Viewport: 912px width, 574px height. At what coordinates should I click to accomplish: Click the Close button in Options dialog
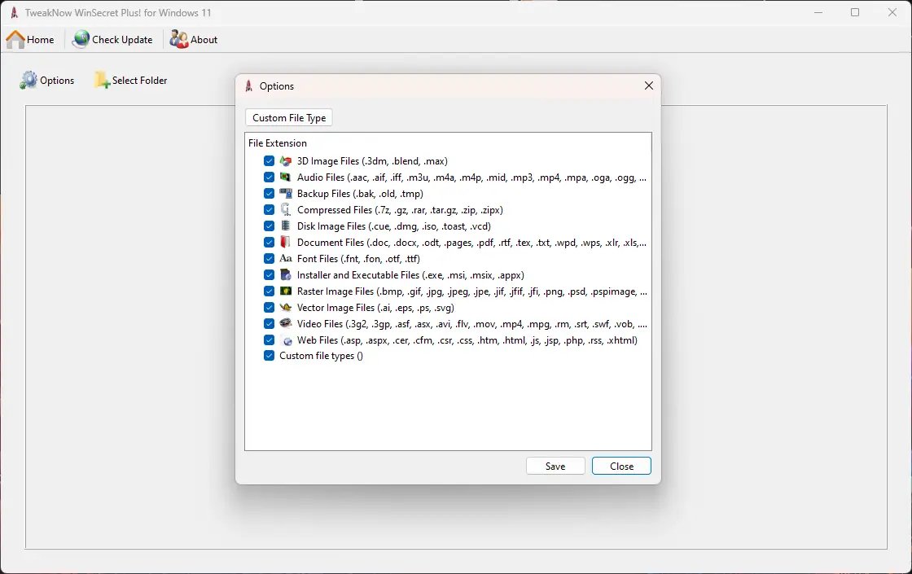[x=622, y=466]
